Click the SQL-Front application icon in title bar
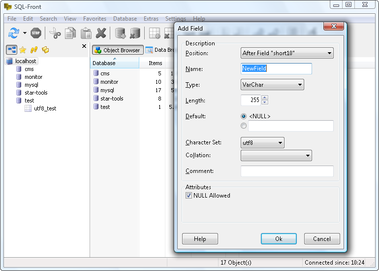The image size is (379, 271). click(8, 6)
